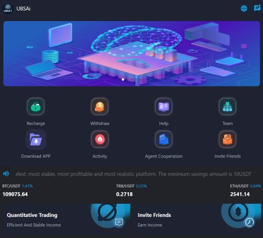
Task: Open the Invite Friends Earn Income card
Action: coord(197,220)
